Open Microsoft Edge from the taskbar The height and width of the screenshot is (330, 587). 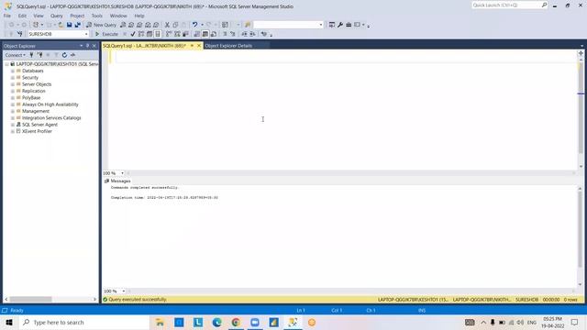pos(216,322)
